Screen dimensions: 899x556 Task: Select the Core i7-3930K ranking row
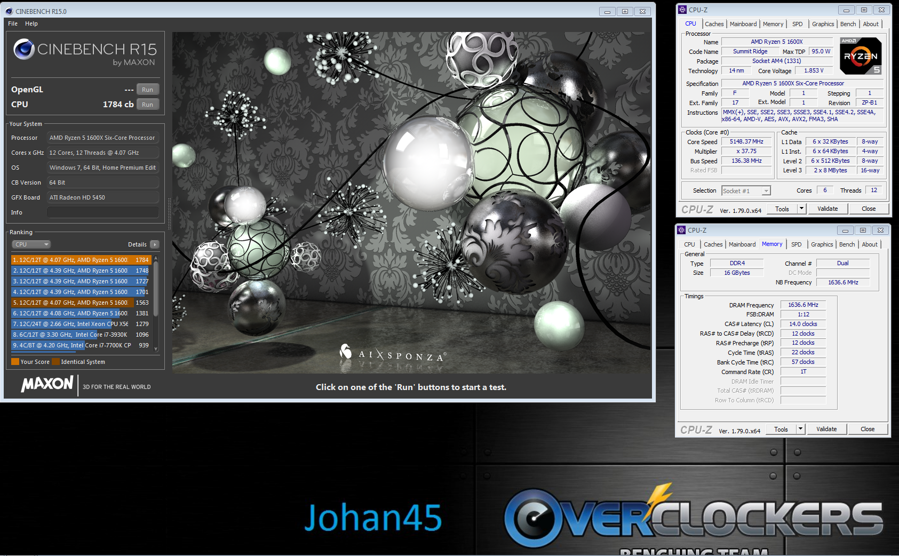(81, 335)
